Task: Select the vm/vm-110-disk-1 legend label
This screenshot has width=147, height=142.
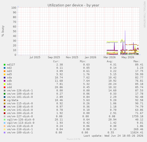Action: tap(20, 129)
